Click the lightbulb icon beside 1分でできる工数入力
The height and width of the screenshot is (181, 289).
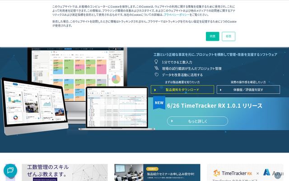click(156, 62)
